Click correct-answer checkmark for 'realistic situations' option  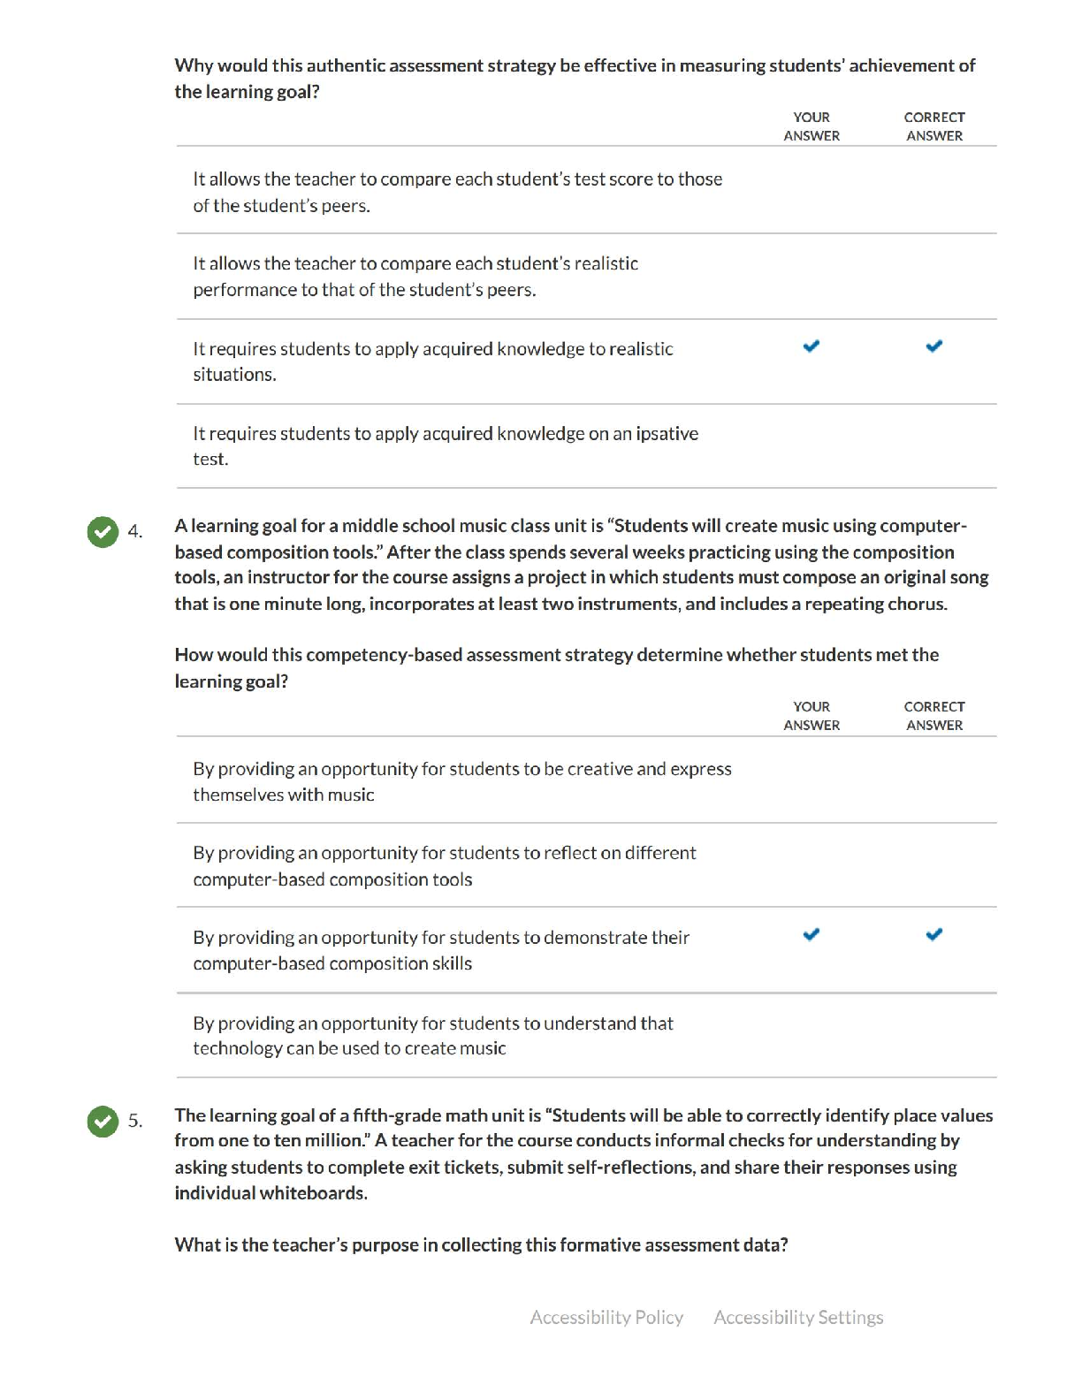point(934,346)
